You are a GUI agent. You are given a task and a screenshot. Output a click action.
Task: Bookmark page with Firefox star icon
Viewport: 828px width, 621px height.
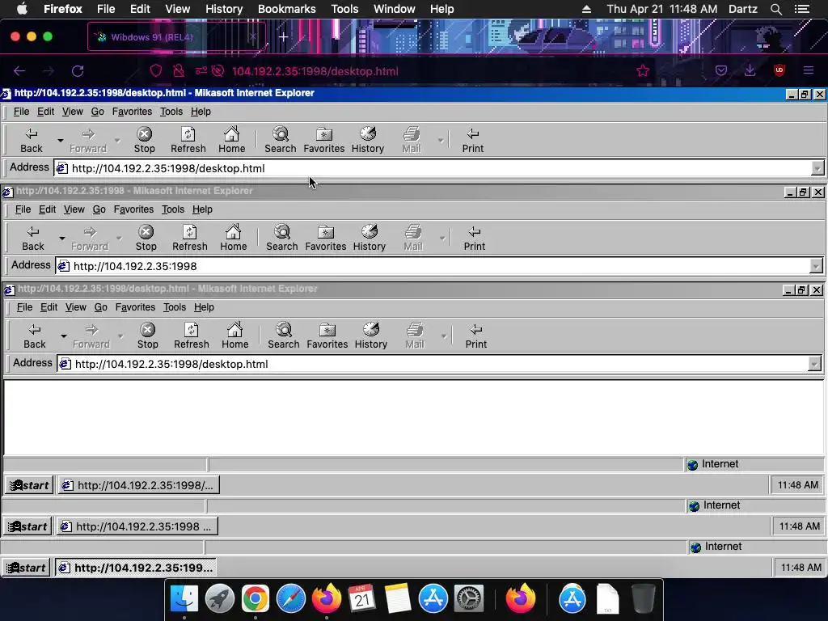click(x=643, y=71)
